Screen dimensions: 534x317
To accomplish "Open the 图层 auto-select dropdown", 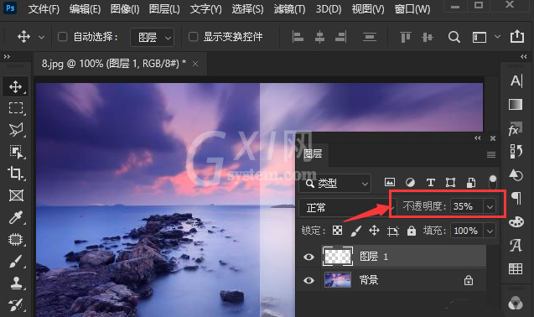I will (x=153, y=37).
